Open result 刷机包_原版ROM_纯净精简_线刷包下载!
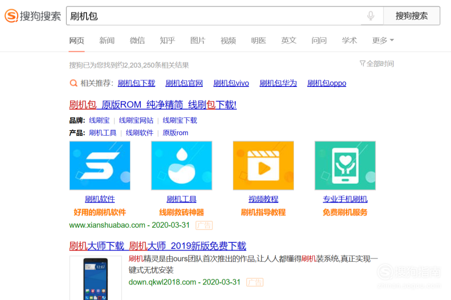The height and width of the screenshot is (300, 451). click(x=153, y=105)
